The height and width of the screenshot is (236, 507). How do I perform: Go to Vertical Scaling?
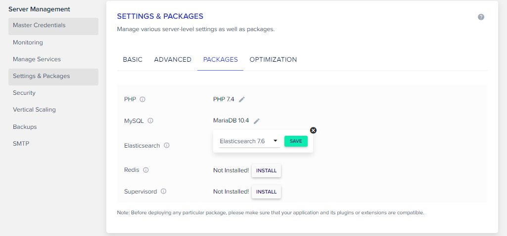[x=53, y=110]
